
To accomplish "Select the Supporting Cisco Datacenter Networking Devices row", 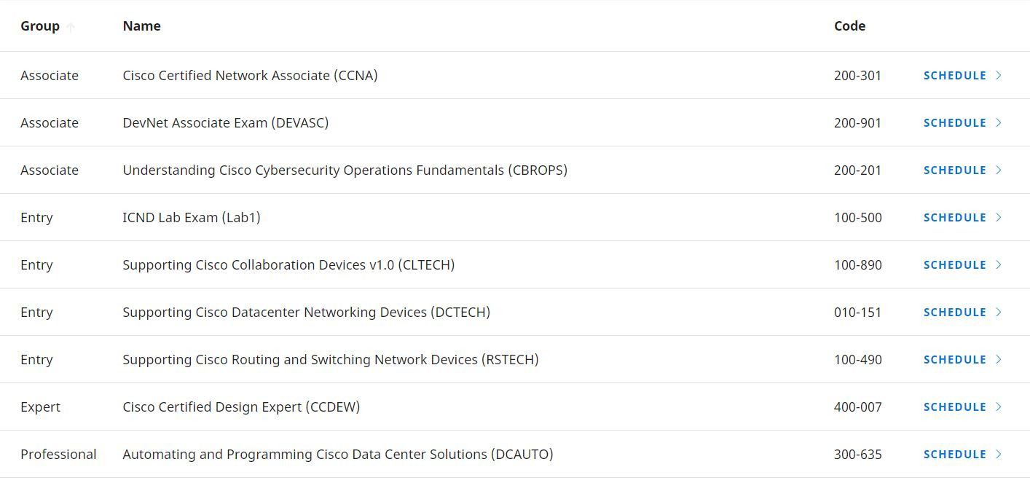I will 515,312.
